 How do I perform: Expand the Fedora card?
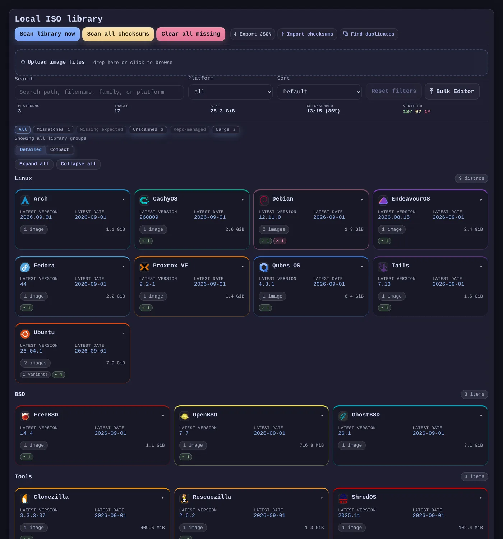(x=123, y=266)
